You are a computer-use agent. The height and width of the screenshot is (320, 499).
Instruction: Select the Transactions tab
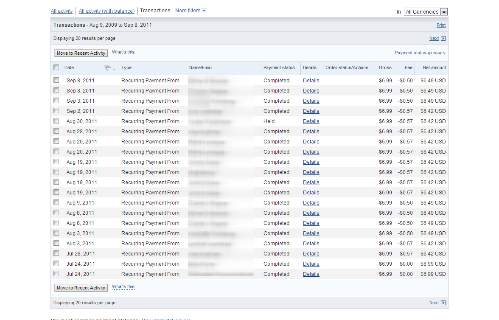tap(155, 11)
